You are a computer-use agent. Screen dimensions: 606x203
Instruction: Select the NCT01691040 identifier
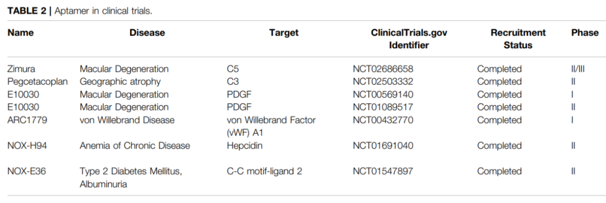tap(383, 145)
